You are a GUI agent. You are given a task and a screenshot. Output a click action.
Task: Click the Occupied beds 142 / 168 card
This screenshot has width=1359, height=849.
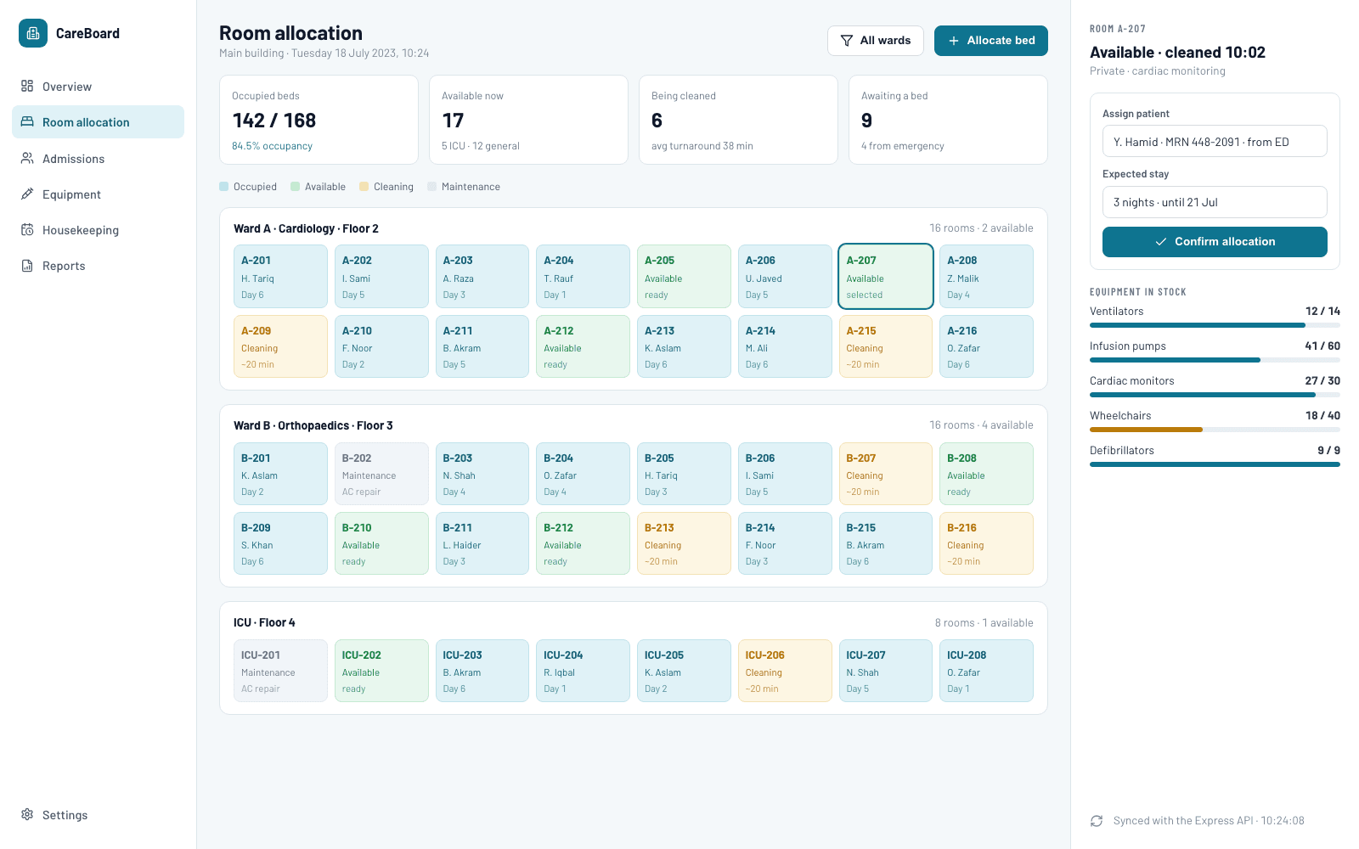(x=319, y=120)
